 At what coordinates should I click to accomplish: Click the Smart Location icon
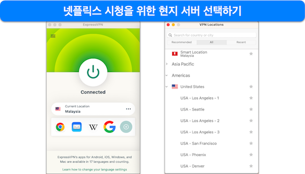pyautogui.click(x=175, y=53)
